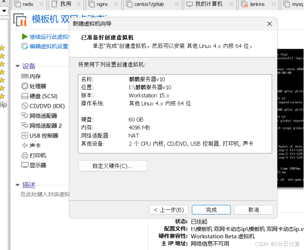This screenshot has width=304, height=250.
Task: Close the nginx tab
Action: click(x=116, y=4)
